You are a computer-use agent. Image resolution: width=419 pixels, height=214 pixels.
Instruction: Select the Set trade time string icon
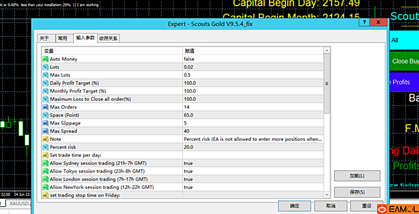click(x=45, y=155)
